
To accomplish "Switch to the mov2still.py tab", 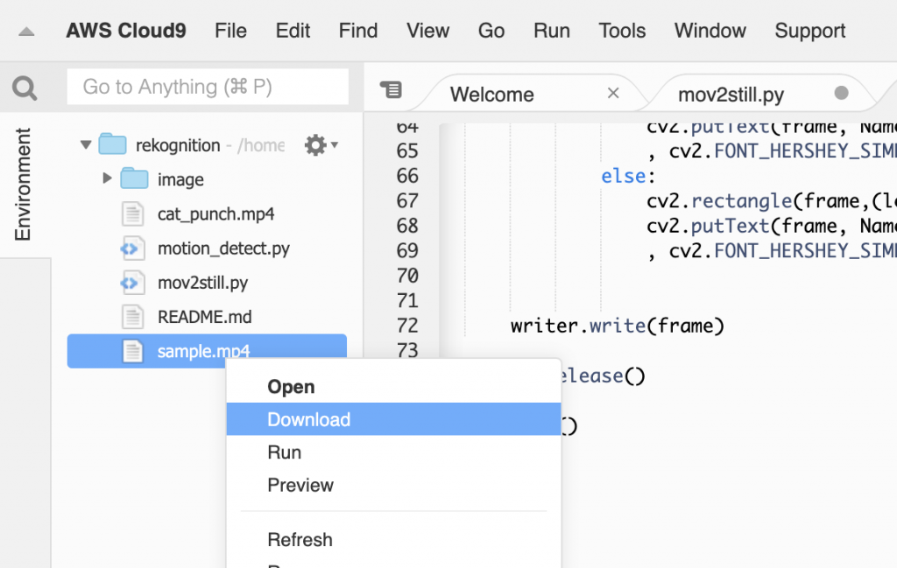I will point(731,95).
